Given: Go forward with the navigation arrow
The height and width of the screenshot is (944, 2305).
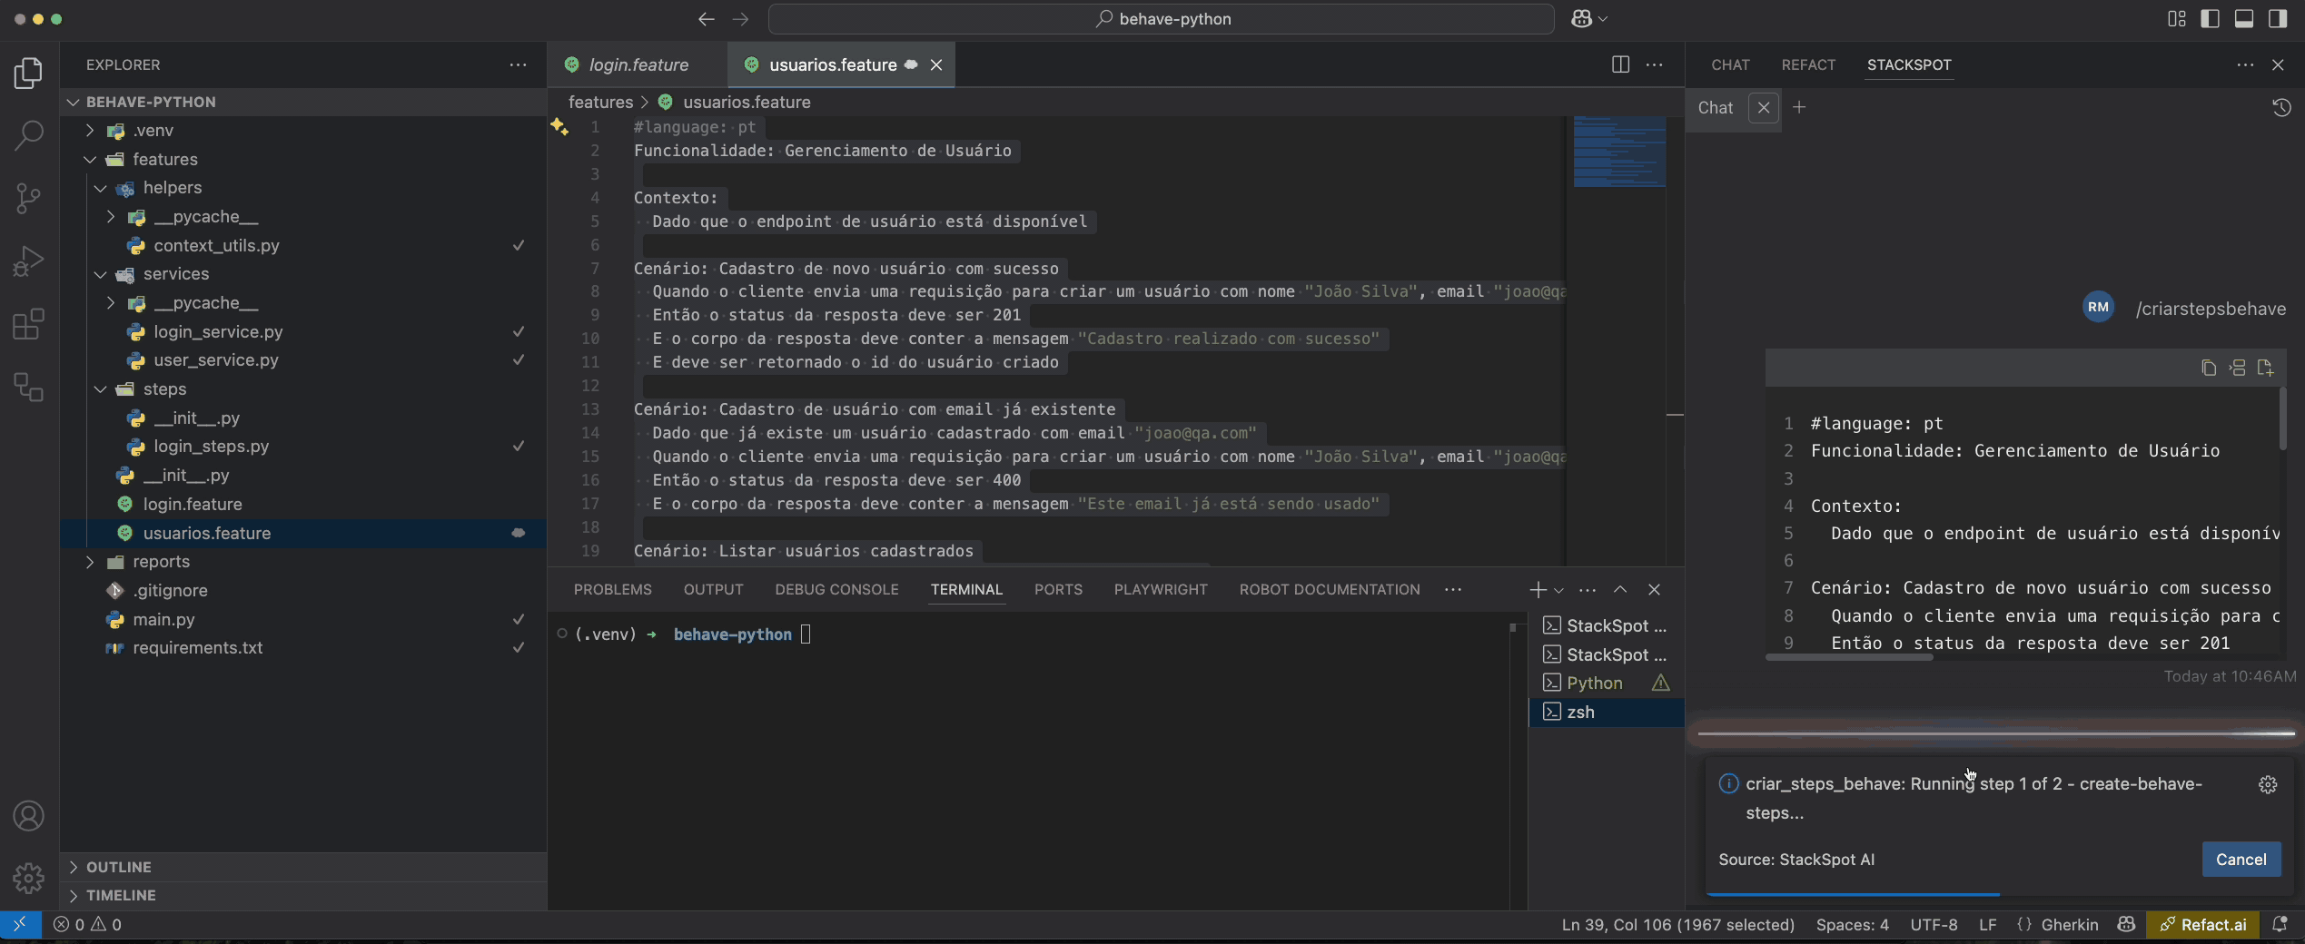Looking at the screenshot, I should 741,19.
